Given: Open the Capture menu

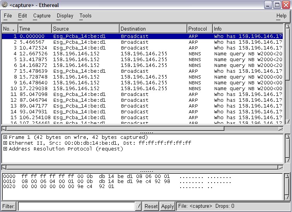Looking at the screenshot, I should (x=42, y=16).
